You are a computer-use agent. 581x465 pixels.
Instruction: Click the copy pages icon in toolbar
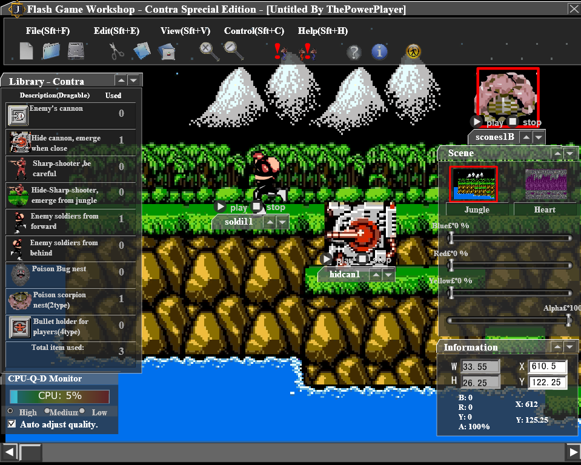coord(142,51)
